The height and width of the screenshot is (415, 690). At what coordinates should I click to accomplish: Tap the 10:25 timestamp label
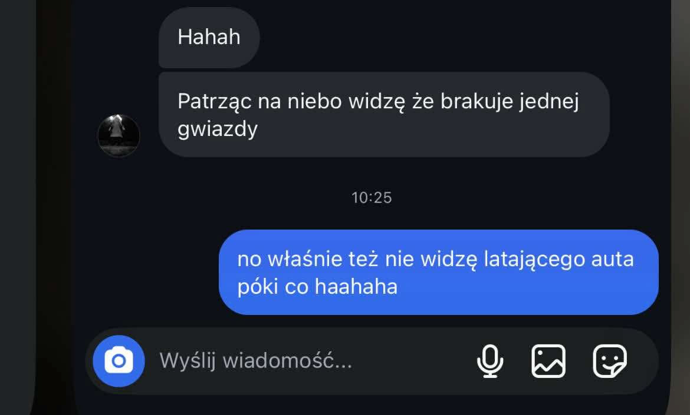click(372, 198)
